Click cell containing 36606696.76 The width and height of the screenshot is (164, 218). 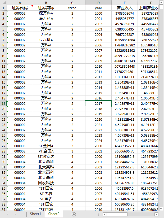125,151
